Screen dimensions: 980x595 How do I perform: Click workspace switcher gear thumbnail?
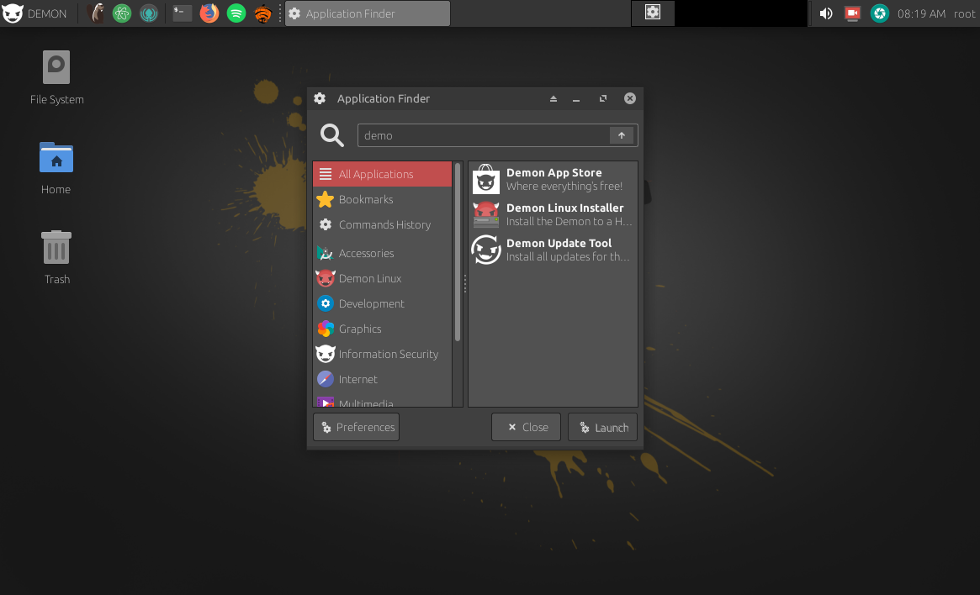[653, 13]
